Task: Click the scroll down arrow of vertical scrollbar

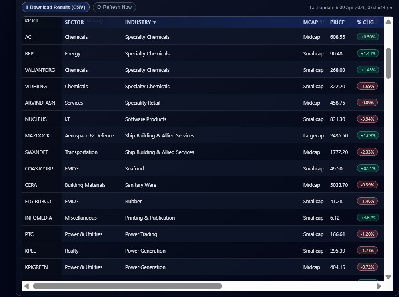Action: 388,277
